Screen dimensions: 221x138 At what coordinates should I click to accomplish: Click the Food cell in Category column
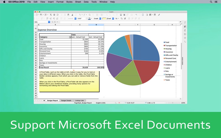(x=55, y=39)
